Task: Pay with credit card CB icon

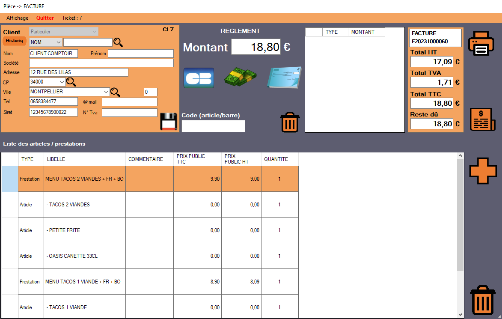Action: pyautogui.click(x=199, y=78)
